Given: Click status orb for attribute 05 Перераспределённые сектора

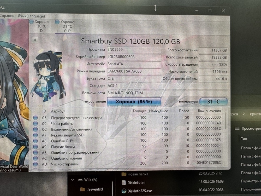Looking at the screenshot, I should (35, 118).
